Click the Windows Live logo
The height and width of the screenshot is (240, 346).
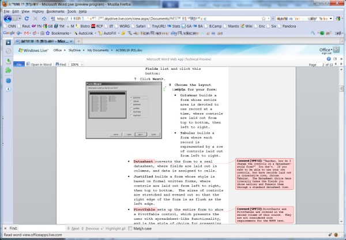(x=33, y=50)
